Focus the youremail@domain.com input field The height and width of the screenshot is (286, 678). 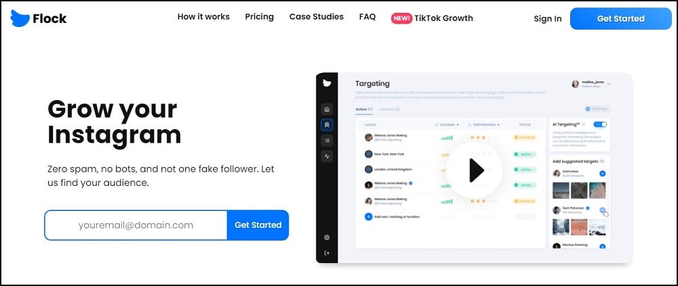(136, 224)
